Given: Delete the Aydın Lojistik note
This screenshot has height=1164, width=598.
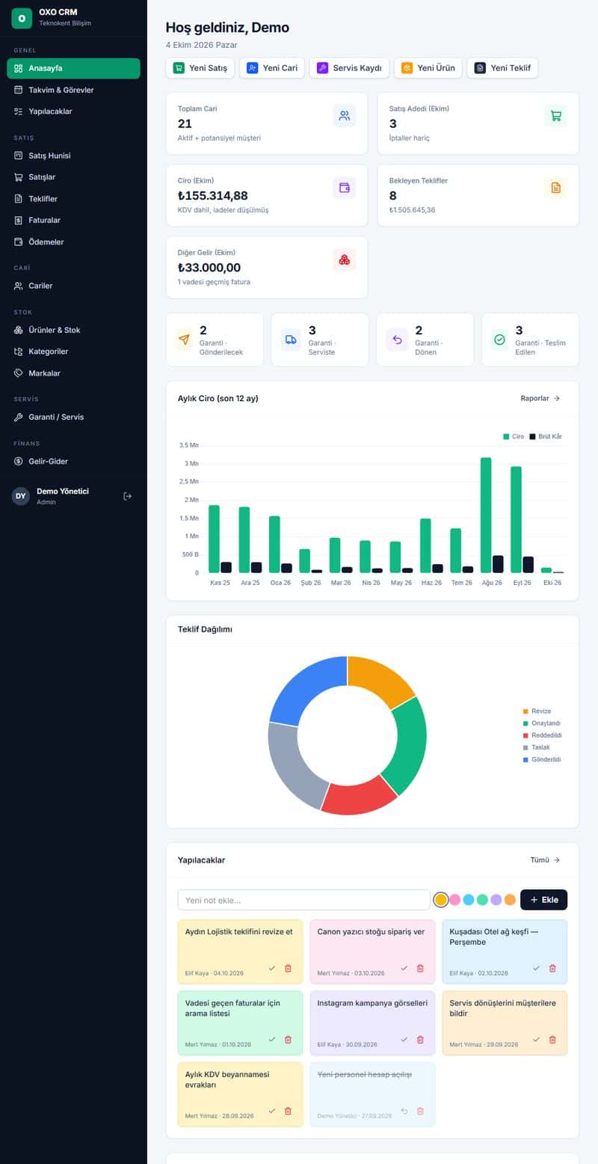Looking at the screenshot, I should point(288,968).
